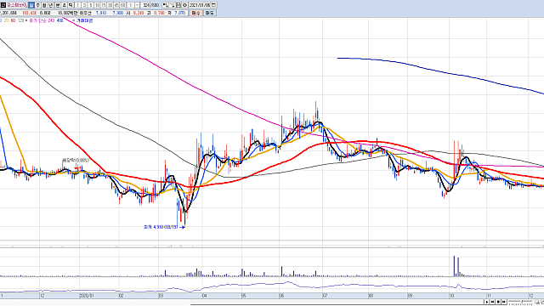Image resolution: width=544 pixels, height=306 pixels.
Task: Click the 7,910 price value
Action: [101, 13]
